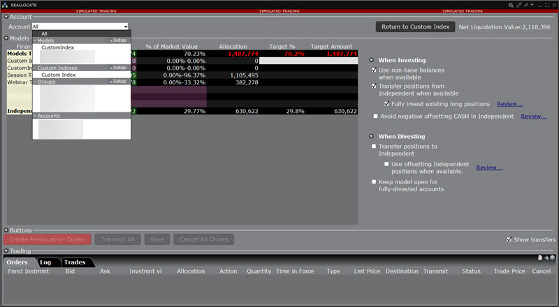Click the red 70.2% target cell
The image size is (559, 307).
point(294,54)
